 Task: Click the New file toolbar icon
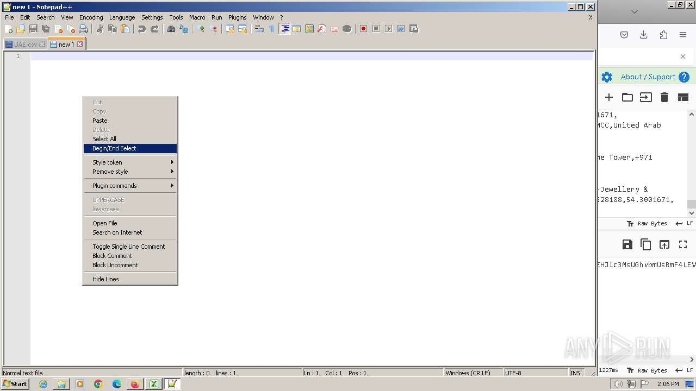[x=9, y=29]
